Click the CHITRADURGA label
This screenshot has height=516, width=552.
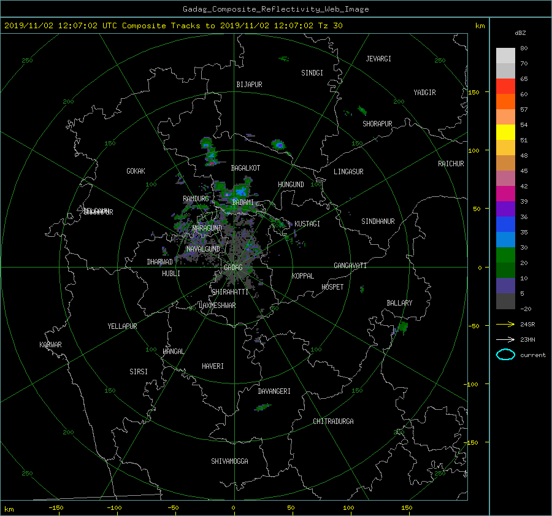(333, 422)
